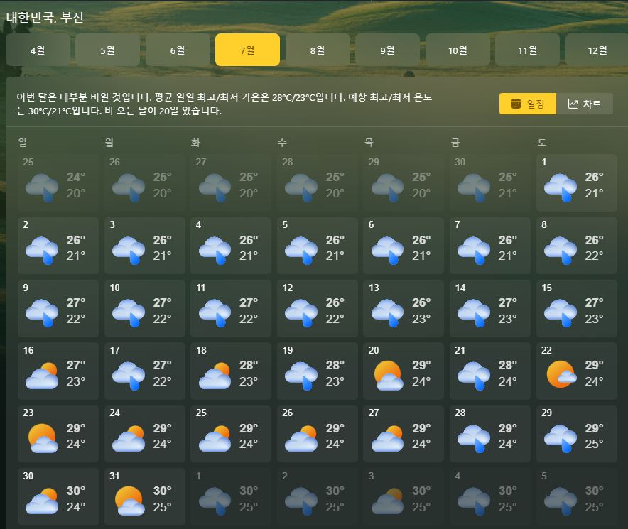
Task: Open the July 4 day card
Action: pyautogui.click(x=231, y=246)
